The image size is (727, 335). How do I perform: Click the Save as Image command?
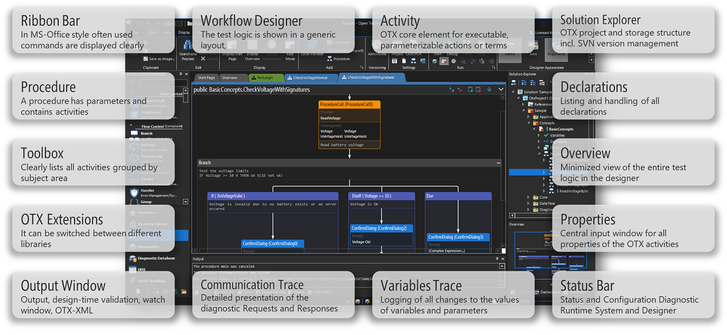159,58
